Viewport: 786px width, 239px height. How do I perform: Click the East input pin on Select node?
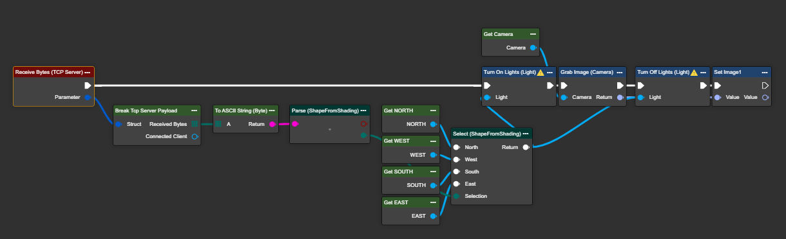pyautogui.click(x=457, y=184)
